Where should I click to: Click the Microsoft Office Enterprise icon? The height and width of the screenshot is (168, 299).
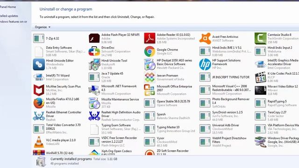pyautogui.click(x=149, y=90)
